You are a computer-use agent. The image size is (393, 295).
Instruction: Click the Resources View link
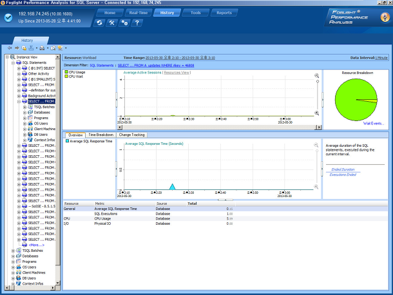pyautogui.click(x=177, y=73)
